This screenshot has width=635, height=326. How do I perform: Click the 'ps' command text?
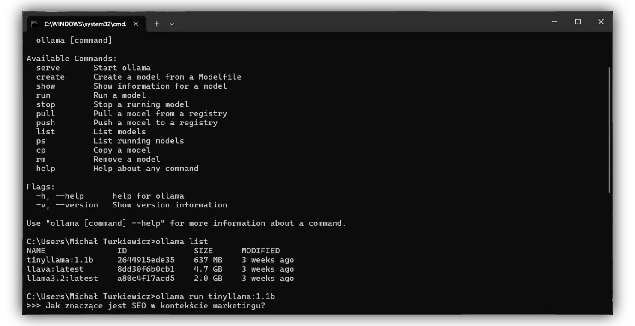[41, 141]
